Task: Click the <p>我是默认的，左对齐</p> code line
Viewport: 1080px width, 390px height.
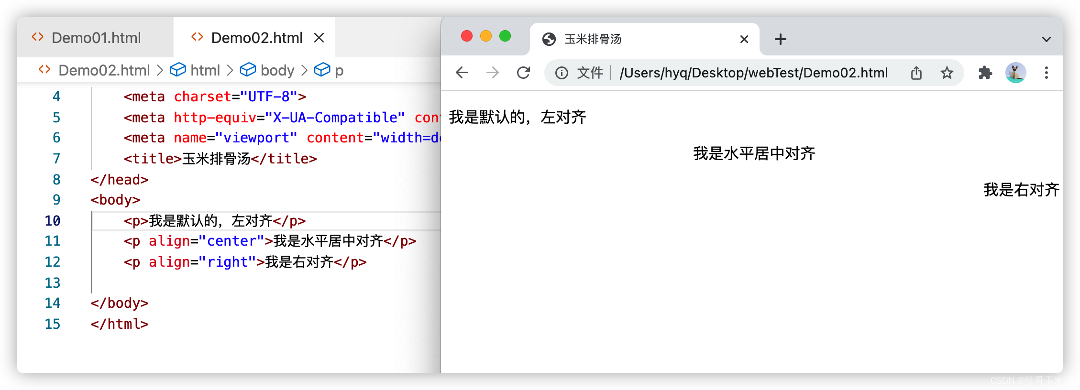Action: point(214,221)
